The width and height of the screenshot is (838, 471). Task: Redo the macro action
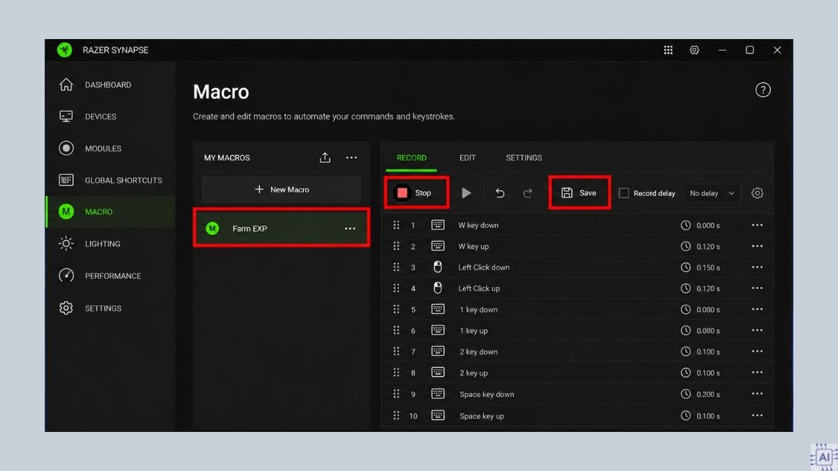(x=528, y=193)
